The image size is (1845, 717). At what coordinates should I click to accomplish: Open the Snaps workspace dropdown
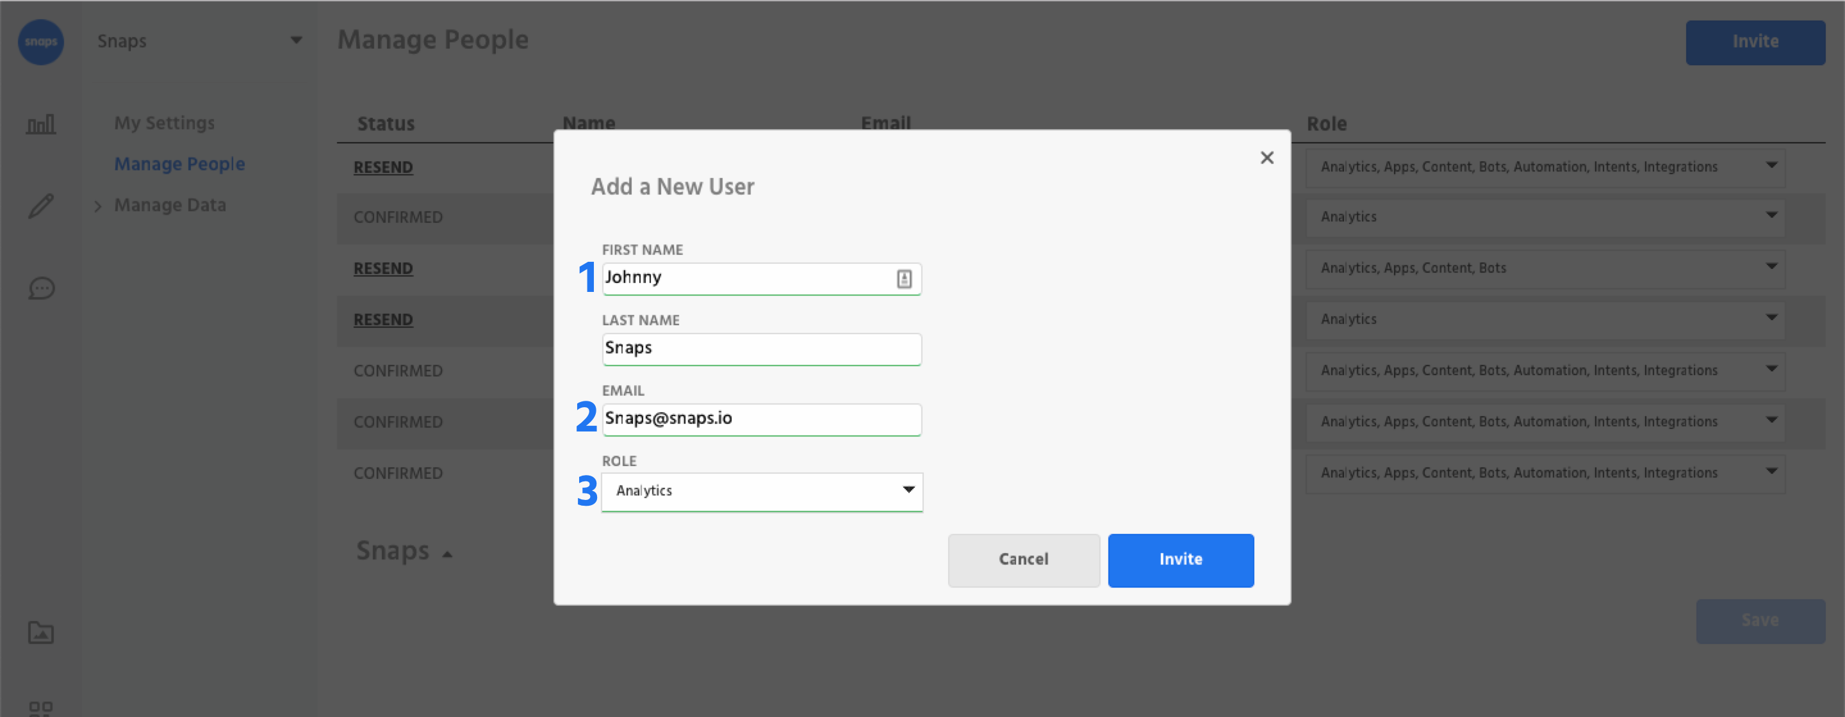[x=200, y=41]
